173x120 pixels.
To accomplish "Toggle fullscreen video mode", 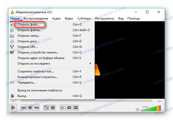I will pyautogui.click(x=46, y=108).
